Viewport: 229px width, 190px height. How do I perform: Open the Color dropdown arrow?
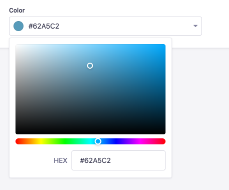(195, 26)
